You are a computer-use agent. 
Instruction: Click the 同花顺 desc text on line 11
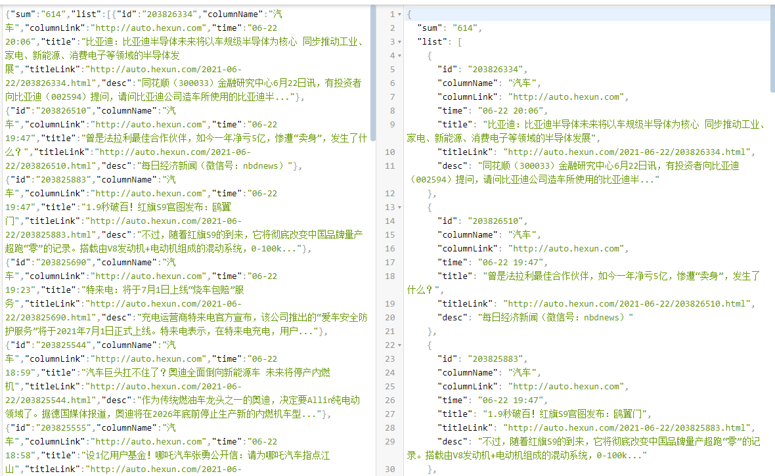[573, 173]
